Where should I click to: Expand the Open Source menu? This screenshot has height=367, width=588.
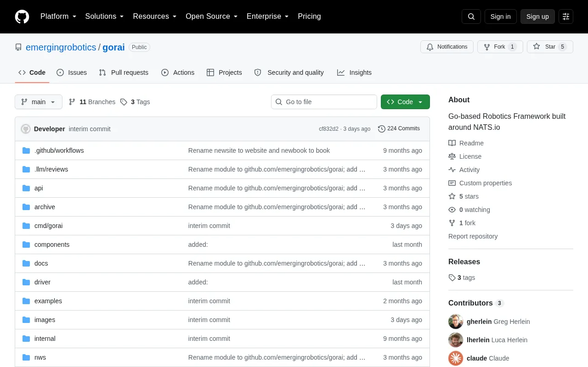pos(212,17)
